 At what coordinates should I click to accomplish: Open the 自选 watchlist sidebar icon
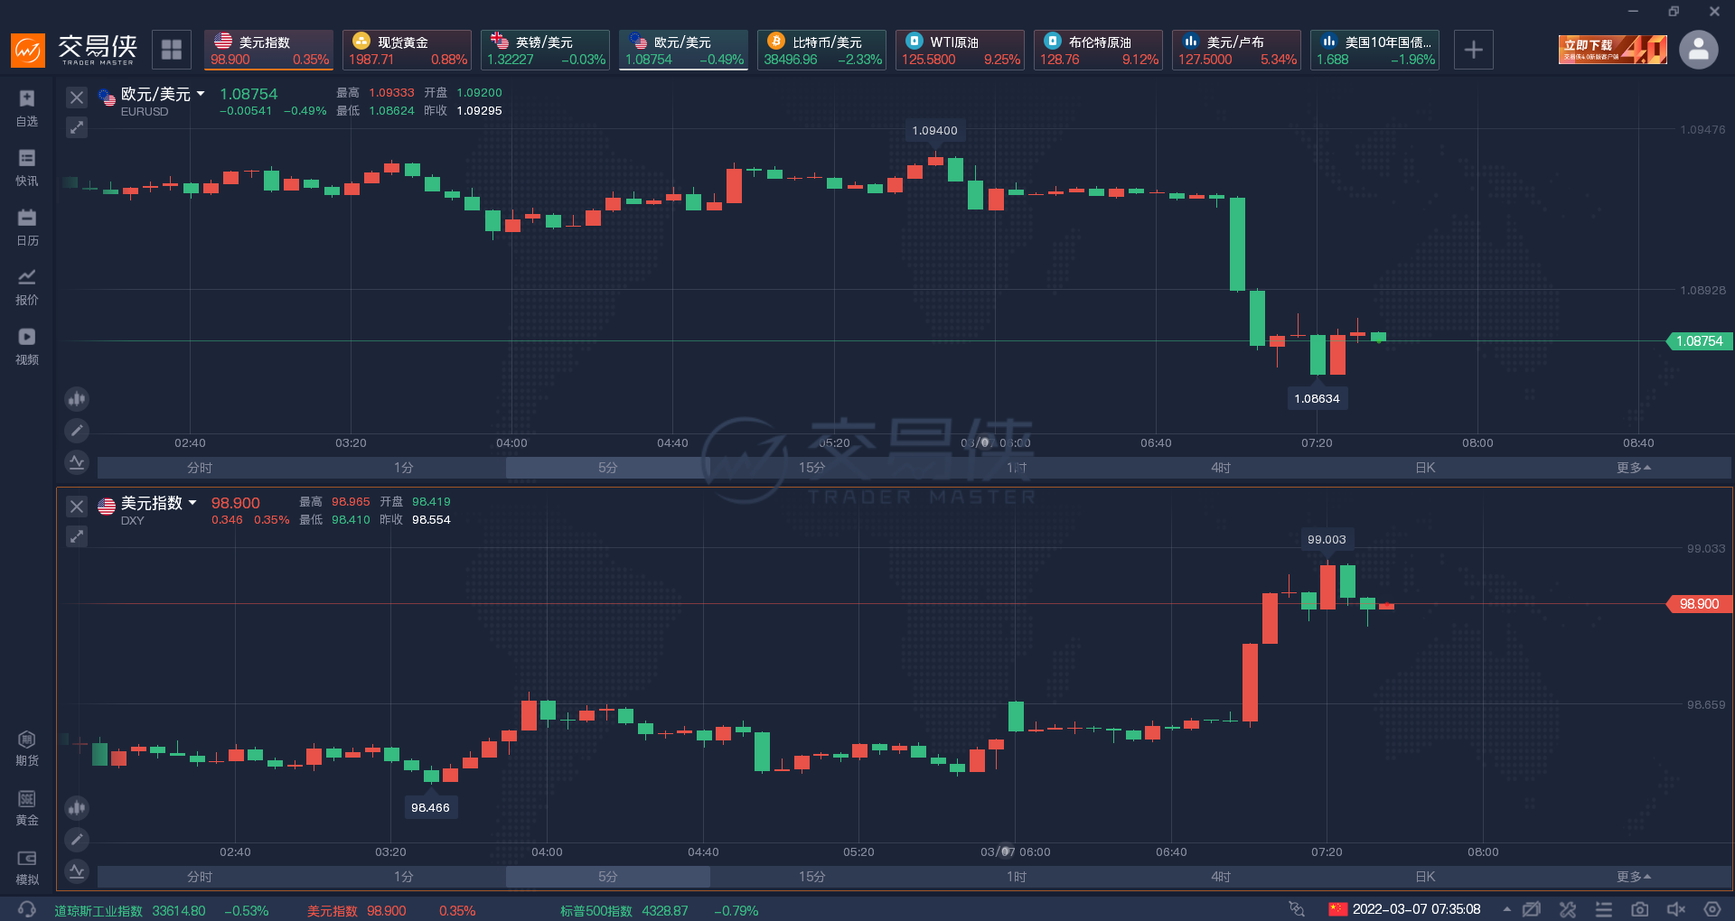(x=27, y=108)
